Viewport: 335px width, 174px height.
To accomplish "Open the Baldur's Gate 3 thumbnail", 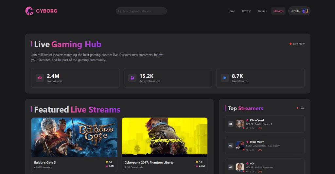I will tap(74, 137).
